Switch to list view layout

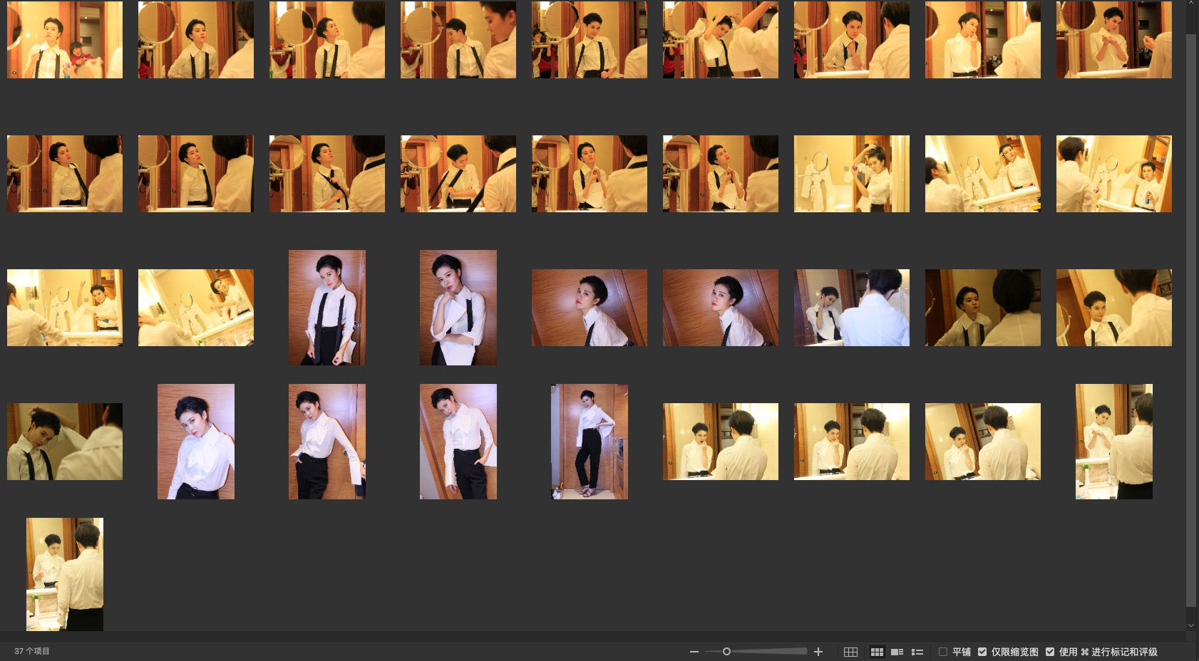click(x=917, y=652)
